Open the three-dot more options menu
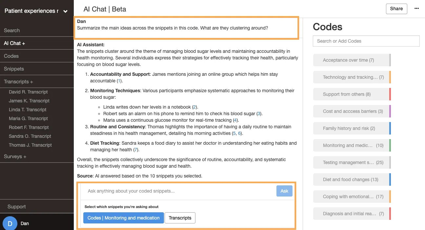425x230 pixels. coord(416,9)
